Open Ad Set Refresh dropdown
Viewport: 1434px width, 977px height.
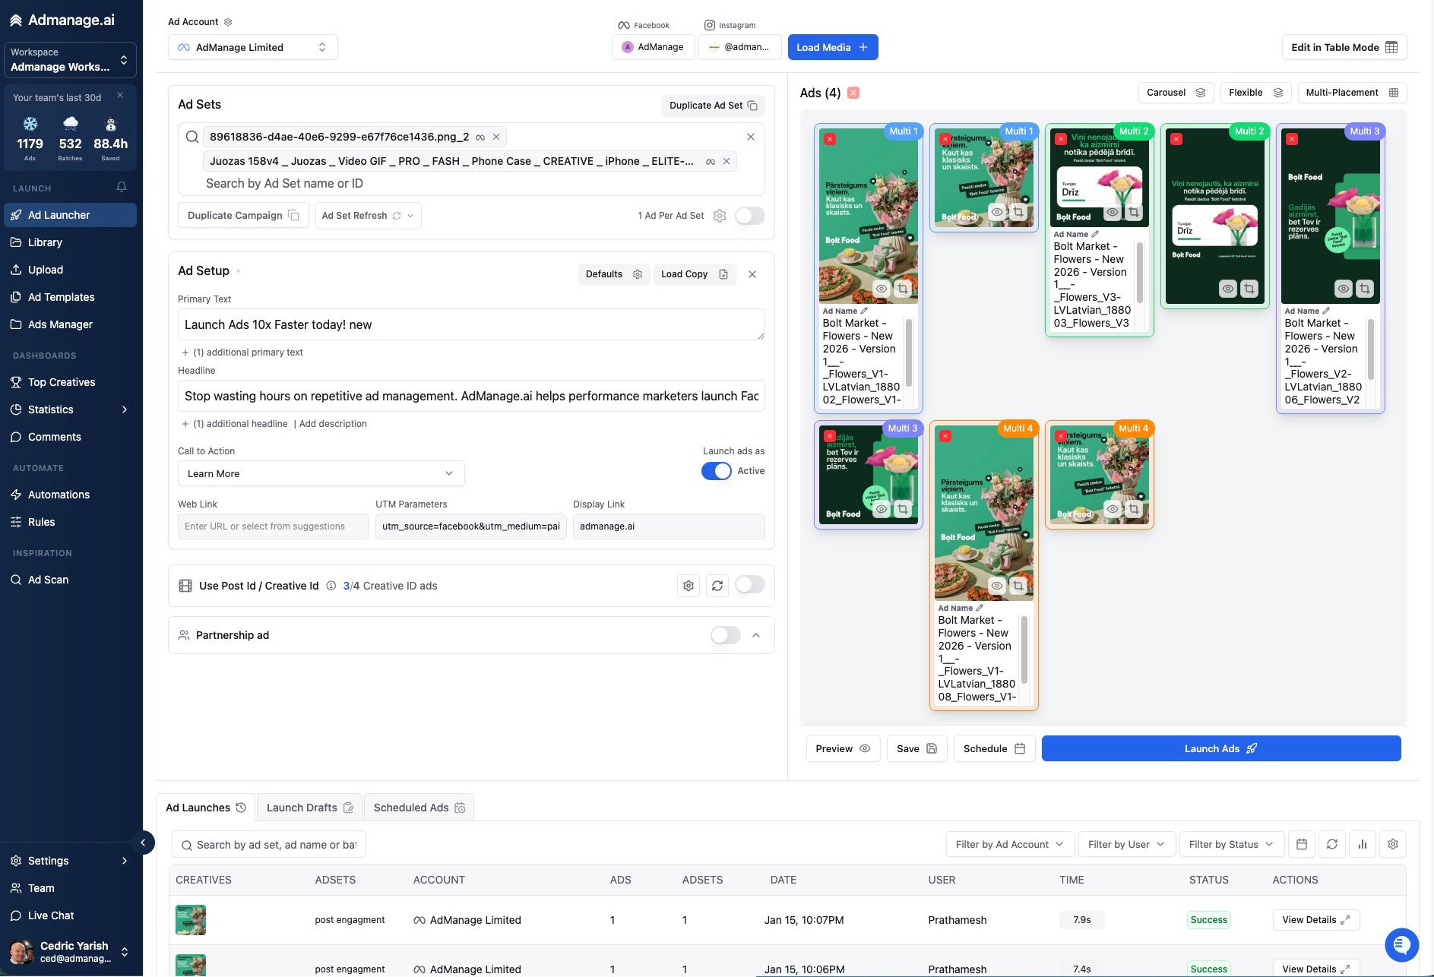369,216
